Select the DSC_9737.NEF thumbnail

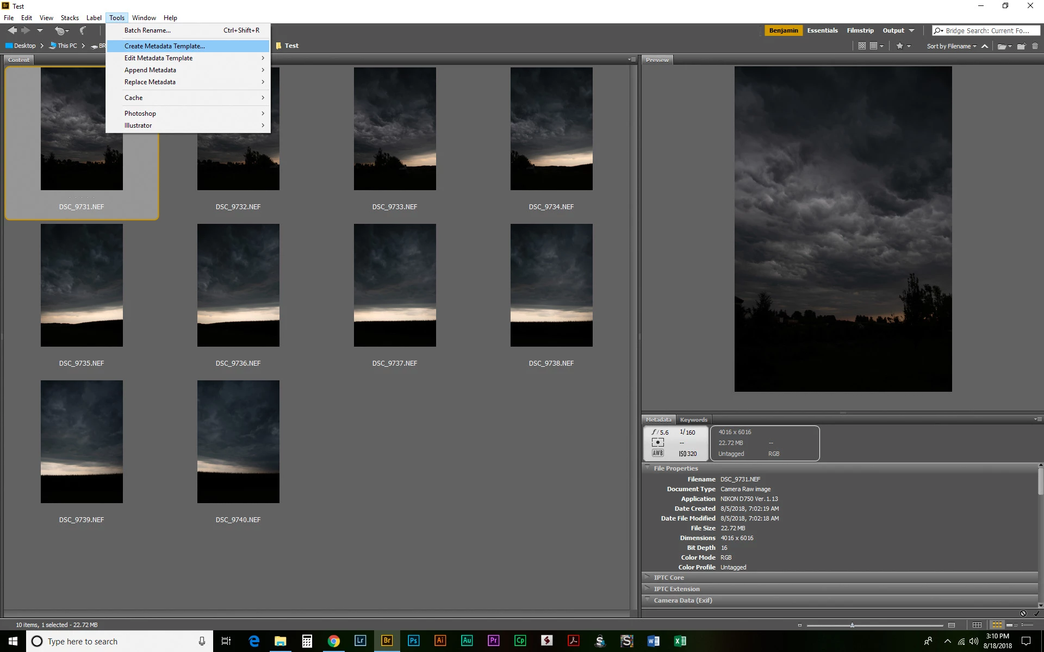tap(395, 285)
